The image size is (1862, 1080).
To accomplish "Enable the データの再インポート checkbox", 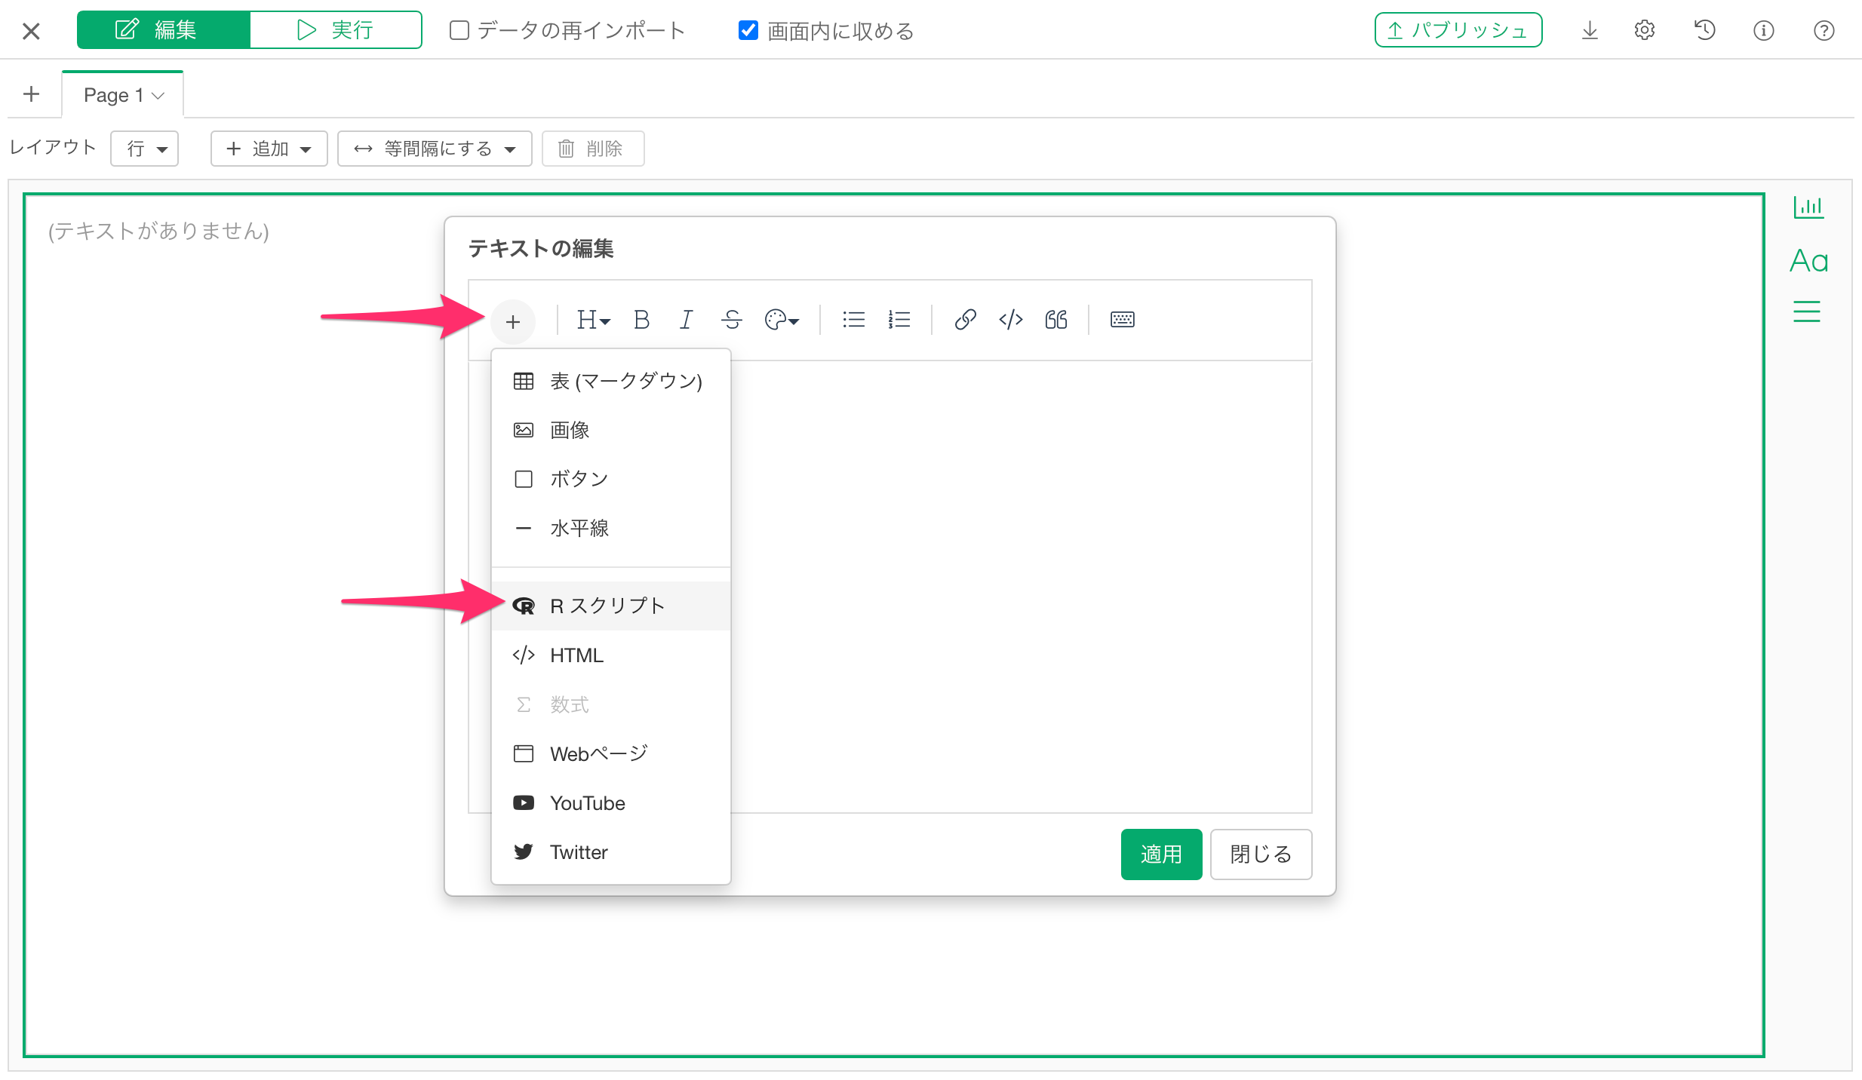I will tap(459, 31).
